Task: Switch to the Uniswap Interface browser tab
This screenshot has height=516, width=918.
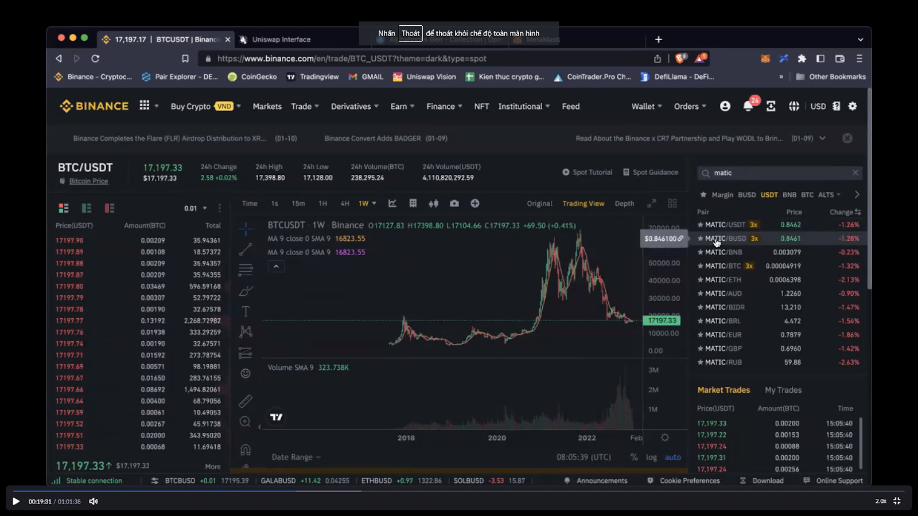Action: tap(281, 40)
